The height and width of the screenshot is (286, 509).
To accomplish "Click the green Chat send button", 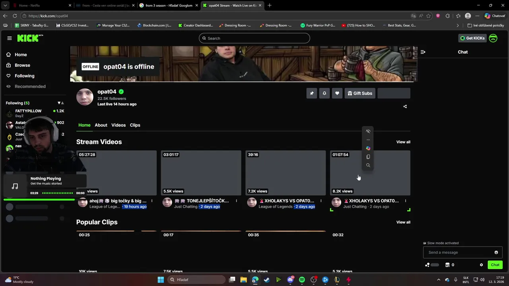I will click(495, 265).
